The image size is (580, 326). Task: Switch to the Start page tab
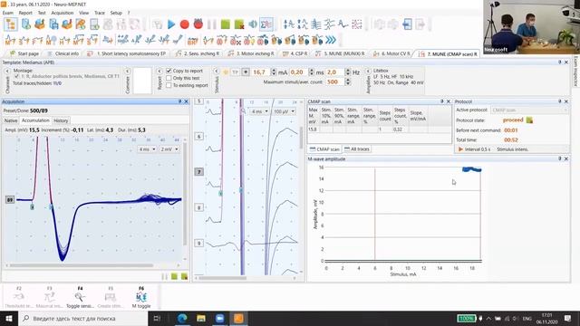coord(24,53)
